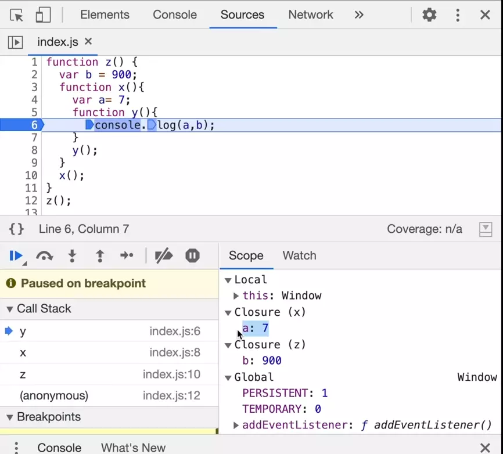The image size is (503, 454).
Task: Step out of current function
Action: pyautogui.click(x=100, y=256)
